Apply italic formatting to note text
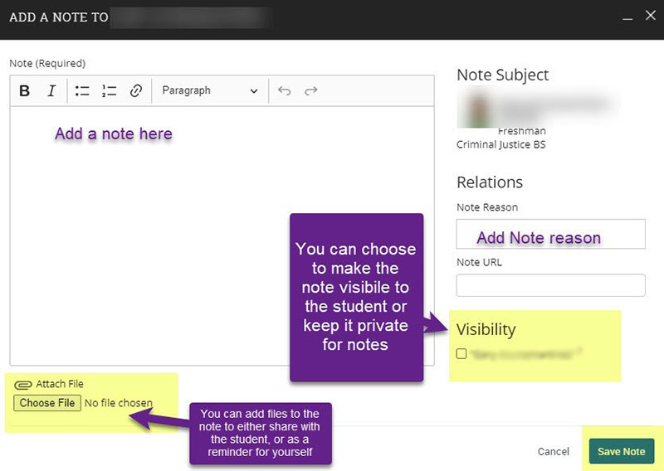 point(51,91)
